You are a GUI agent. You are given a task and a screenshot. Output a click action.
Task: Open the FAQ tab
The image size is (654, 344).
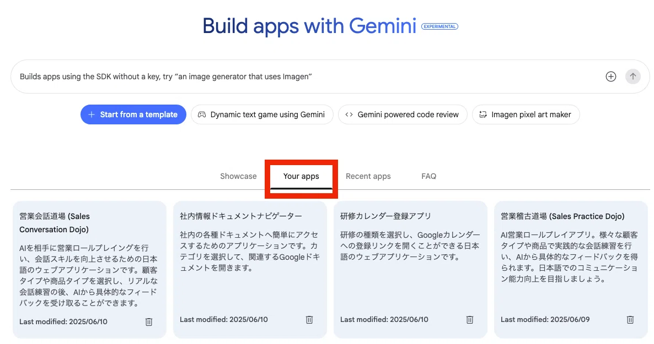coord(429,176)
